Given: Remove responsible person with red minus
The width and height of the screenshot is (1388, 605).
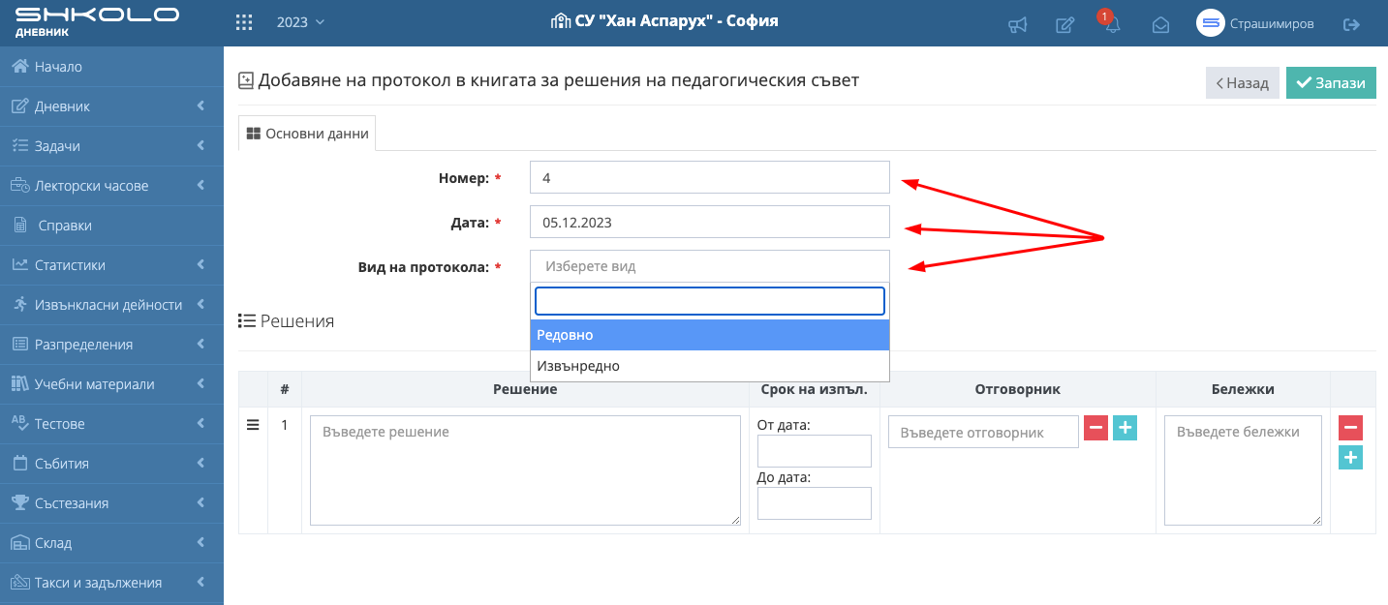Looking at the screenshot, I should pos(1095,428).
